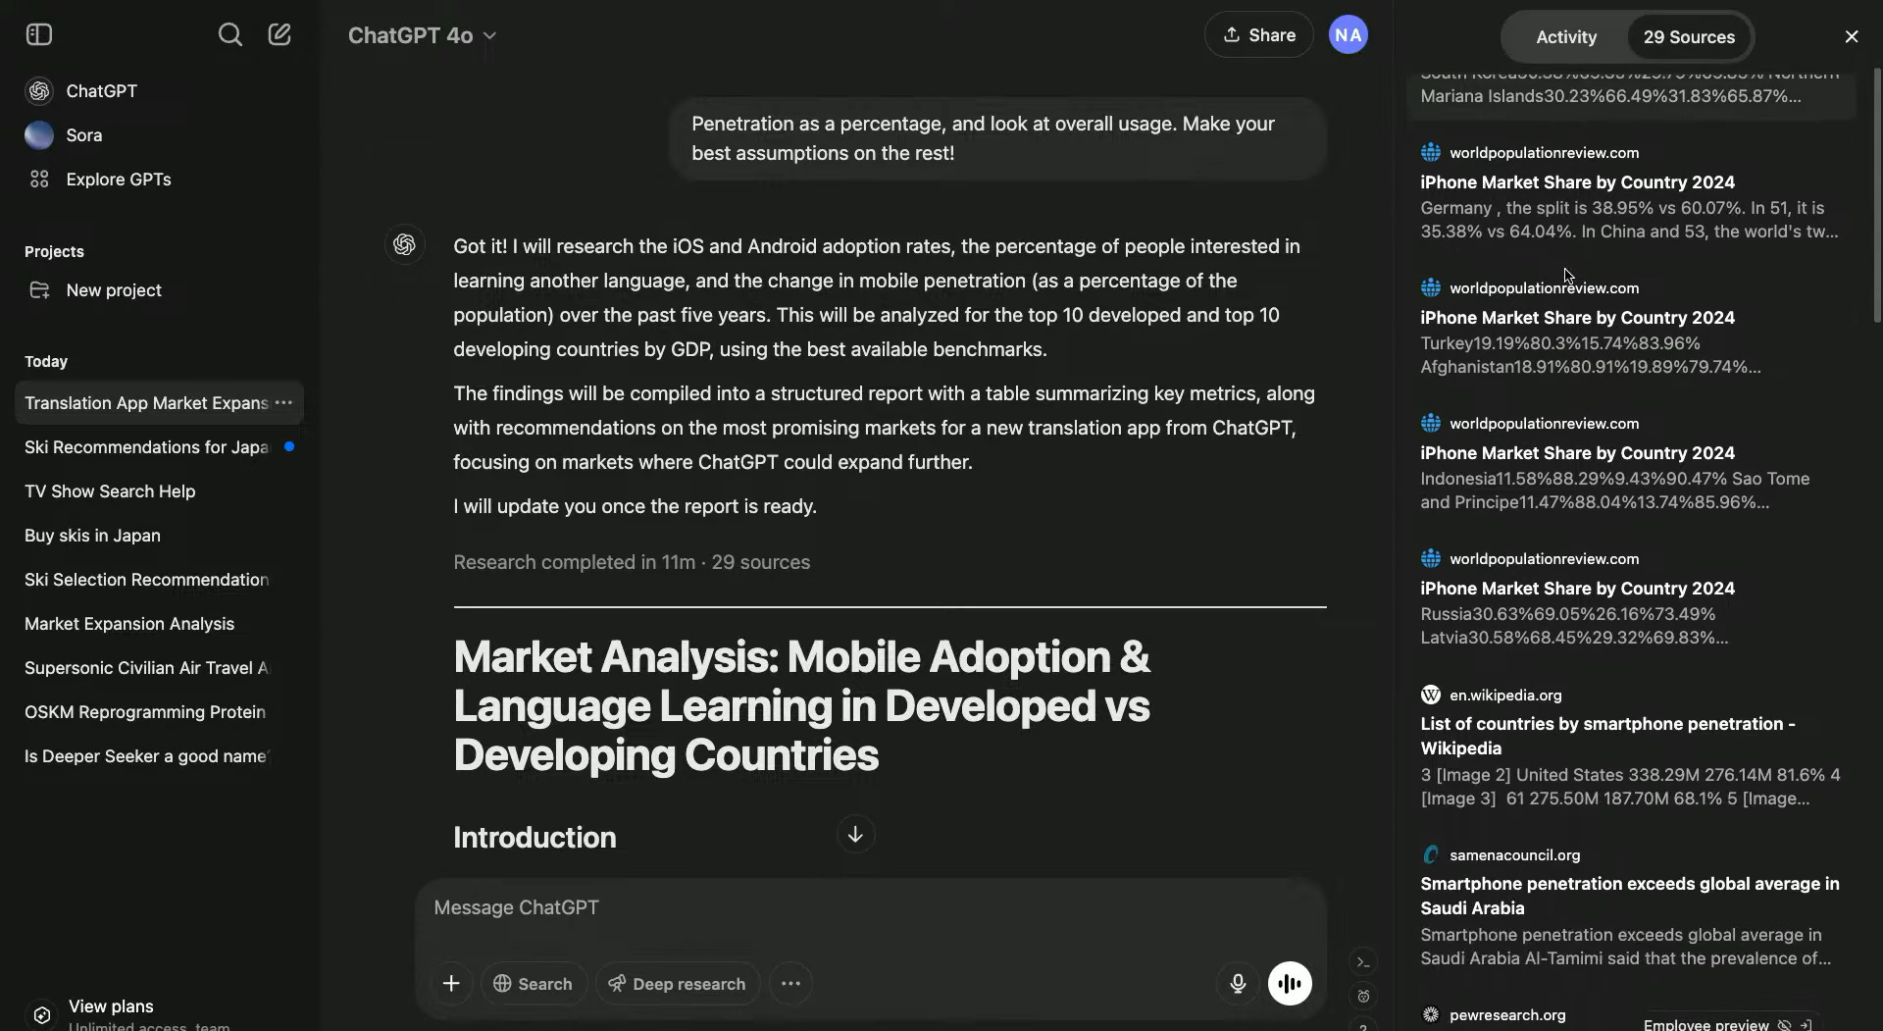Start voice mode with waveform button
The height and width of the screenshot is (1031, 1883).
point(1290,983)
